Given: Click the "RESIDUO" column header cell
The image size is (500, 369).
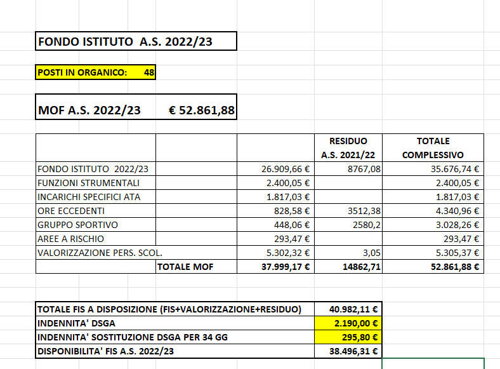Looking at the screenshot, I should (348, 141).
